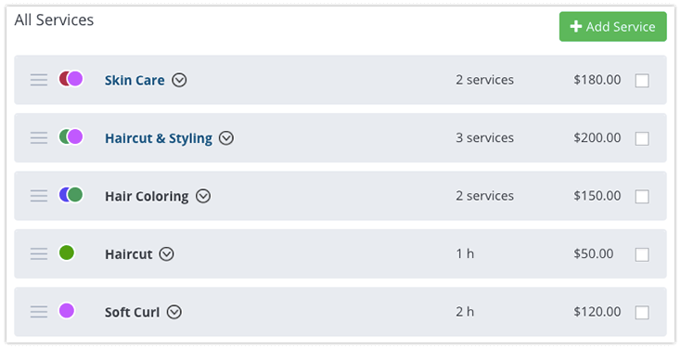Click the plus icon in Add Service
Image resolution: width=681 pixels, height=349 pixels.
click(576, 27)
